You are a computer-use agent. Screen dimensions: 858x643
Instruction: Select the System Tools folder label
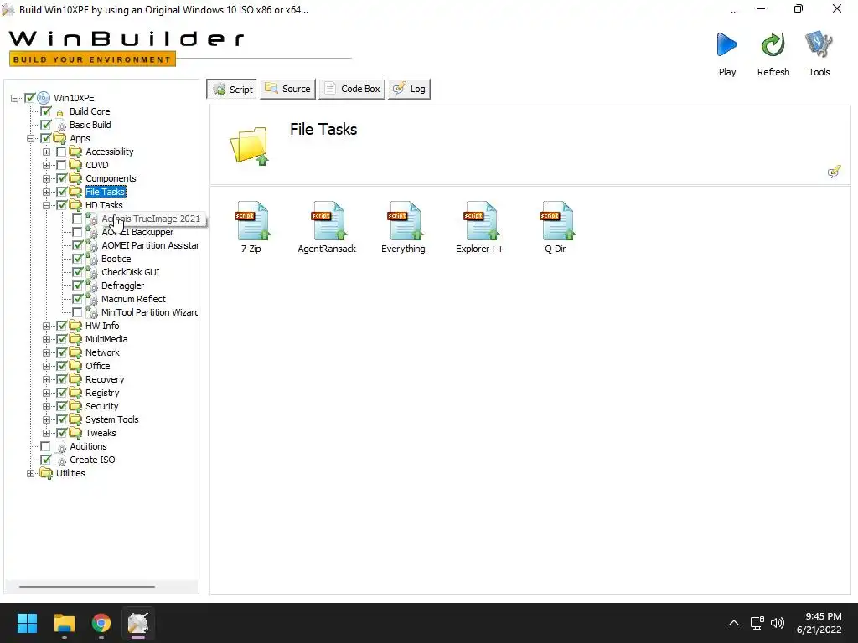pyautogui.click(x=111, y=420)
